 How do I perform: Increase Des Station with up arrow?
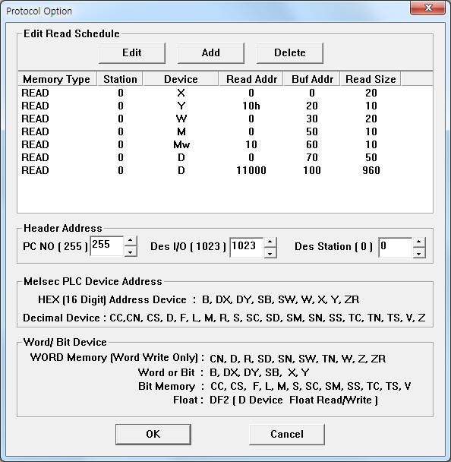point(419,242)
